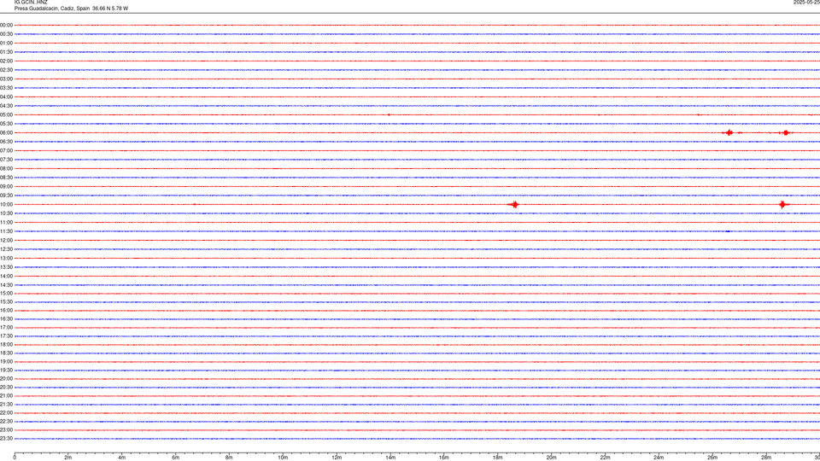
Task: Click the 18:00 time label
Action: [6, 344]
